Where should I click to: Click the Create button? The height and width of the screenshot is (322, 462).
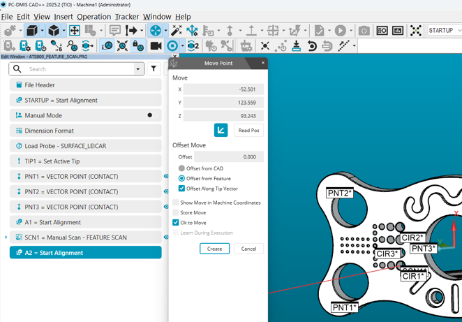tap(214, 249)
